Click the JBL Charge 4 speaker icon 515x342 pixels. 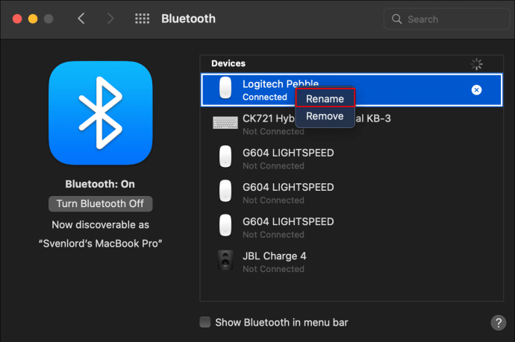tap(225, 260)
